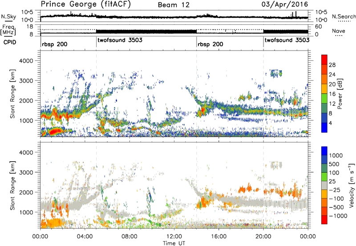Image resolution: width=356 pixels, height=246 pixels.
Task: Click the velocity colorbar value '-1000'
Action: 338,216
